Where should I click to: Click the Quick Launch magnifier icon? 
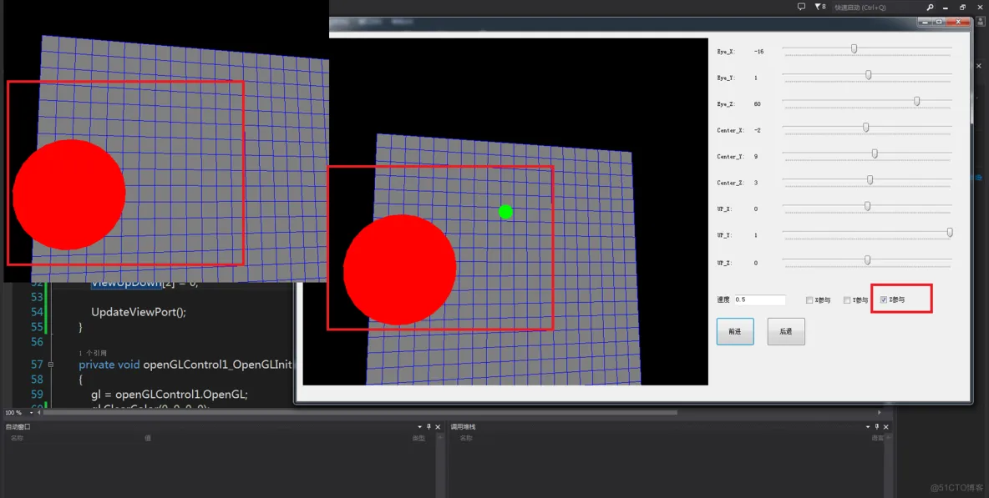pos(930,8)
